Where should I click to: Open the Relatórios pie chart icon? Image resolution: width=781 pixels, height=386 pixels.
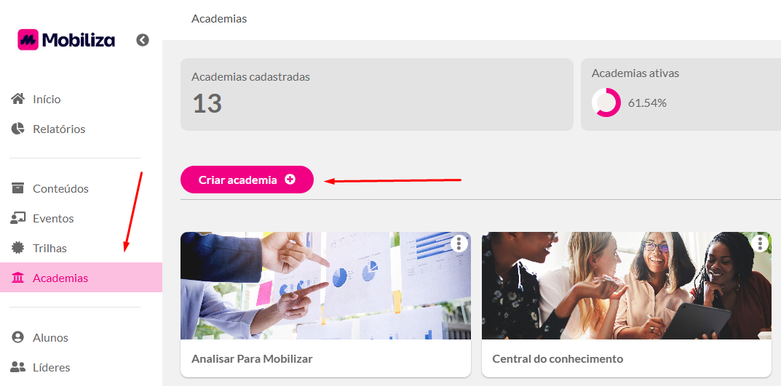tap(18, 129)
